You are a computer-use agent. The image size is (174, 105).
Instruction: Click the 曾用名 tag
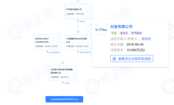124,33
